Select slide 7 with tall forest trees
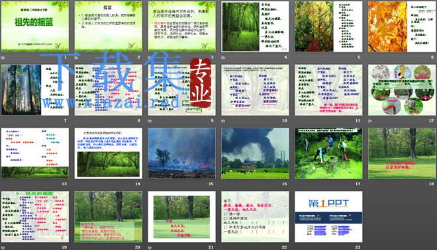The height and width of the screenshot is (250, 437). coord(35,90)
